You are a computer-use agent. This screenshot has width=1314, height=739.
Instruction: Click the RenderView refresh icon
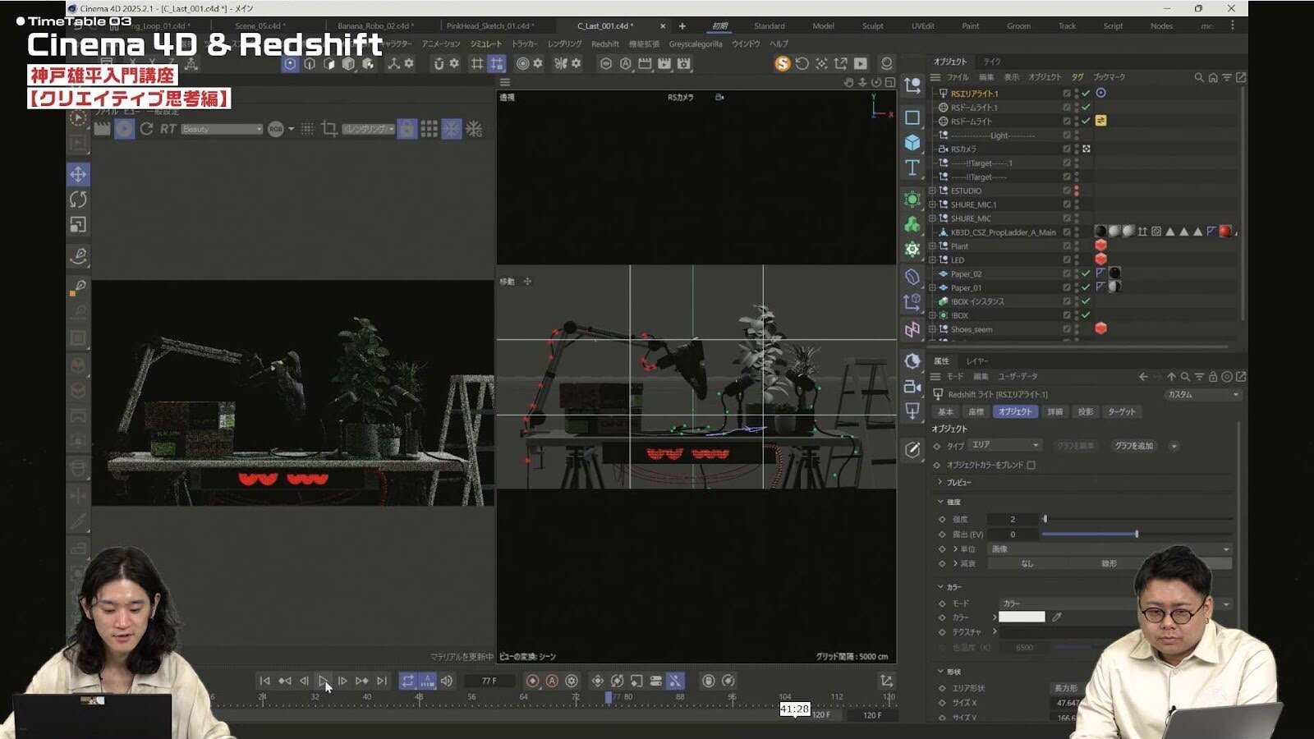(x=146, y=129)
